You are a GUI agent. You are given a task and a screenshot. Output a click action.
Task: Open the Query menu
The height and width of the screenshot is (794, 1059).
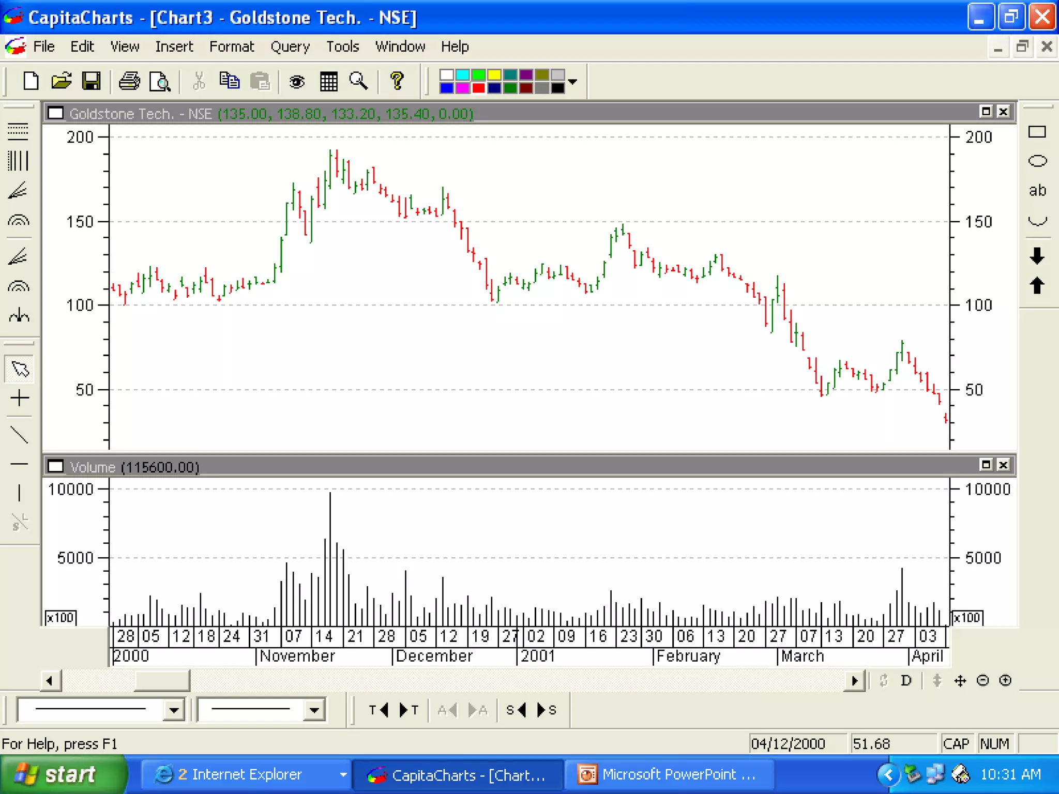[290, 47]
